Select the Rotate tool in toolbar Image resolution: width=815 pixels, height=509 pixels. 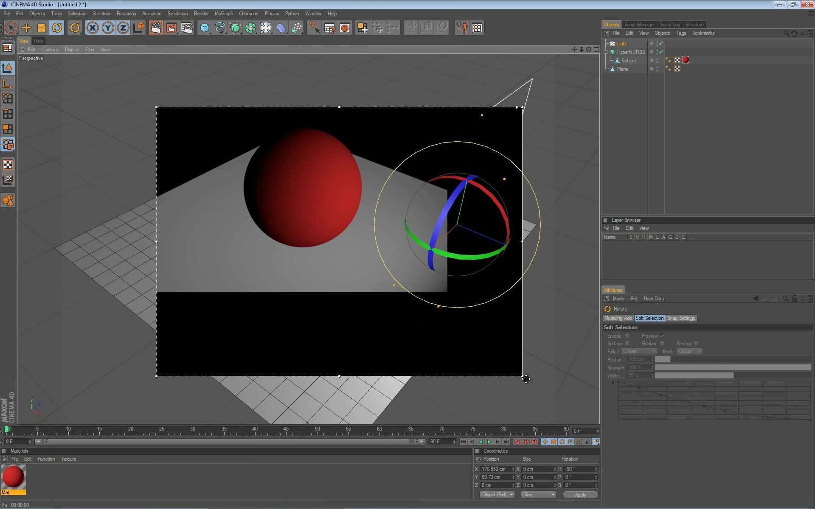(57, 28)
